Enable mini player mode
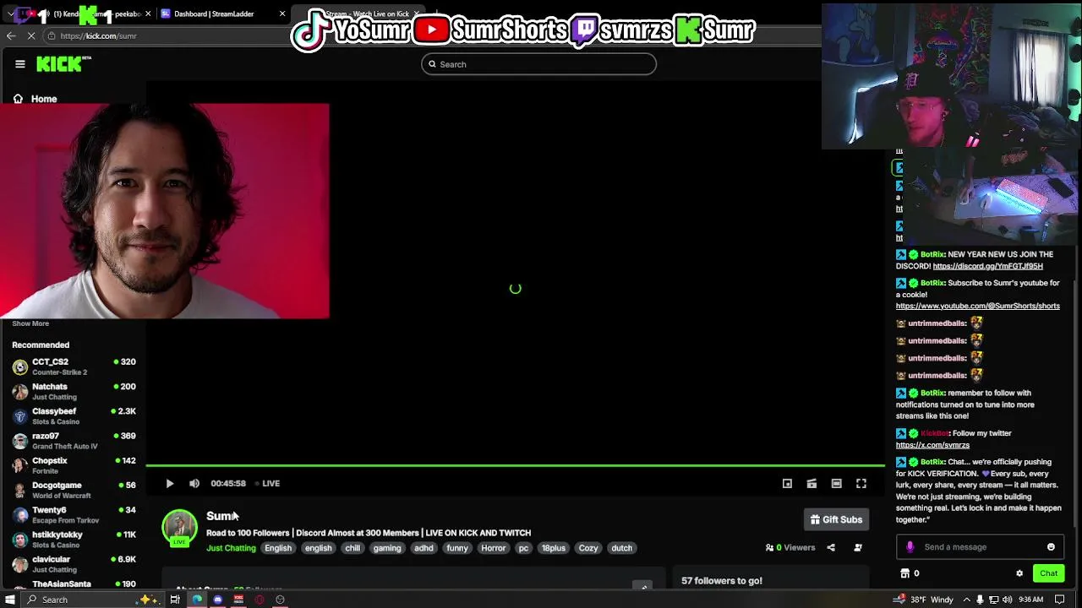1082x608 pixels. click(787, 484)
